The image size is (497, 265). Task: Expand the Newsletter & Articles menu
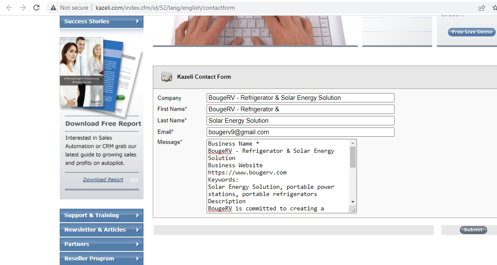pyautogui.click(x=101, y=230)
